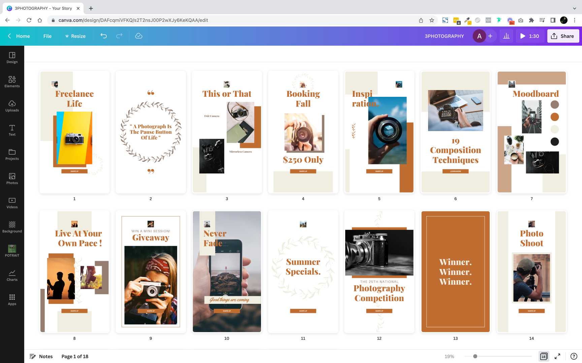
Task: Toggle the Notes panel
Action: click(41, 356)
